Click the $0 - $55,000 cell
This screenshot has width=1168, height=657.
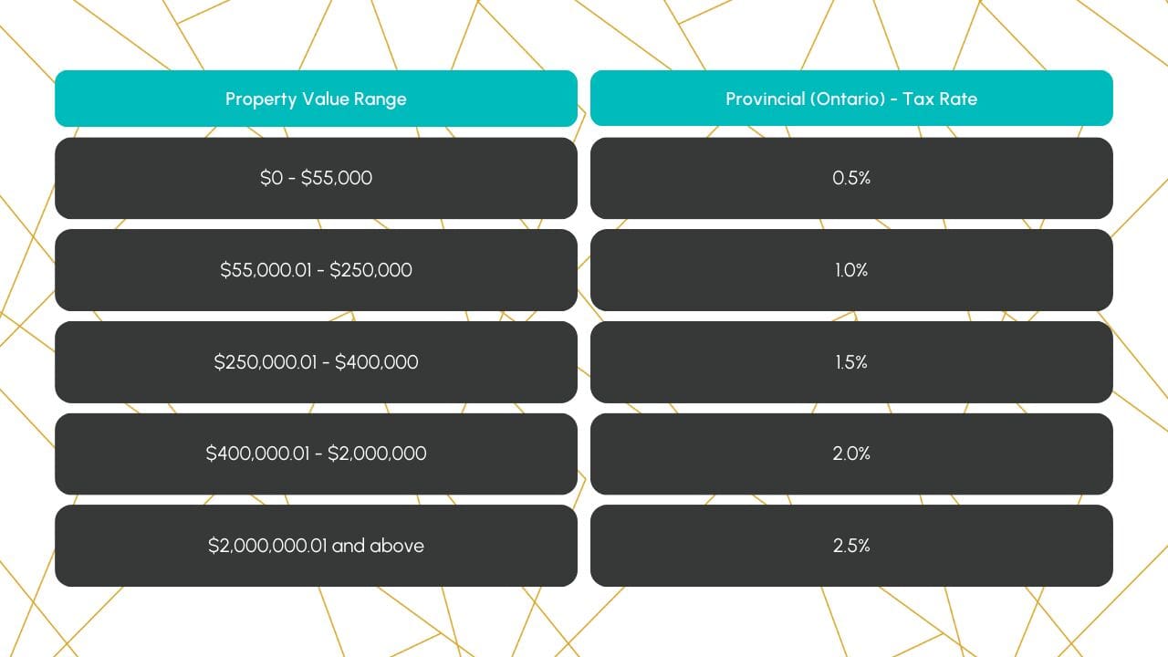316,178
